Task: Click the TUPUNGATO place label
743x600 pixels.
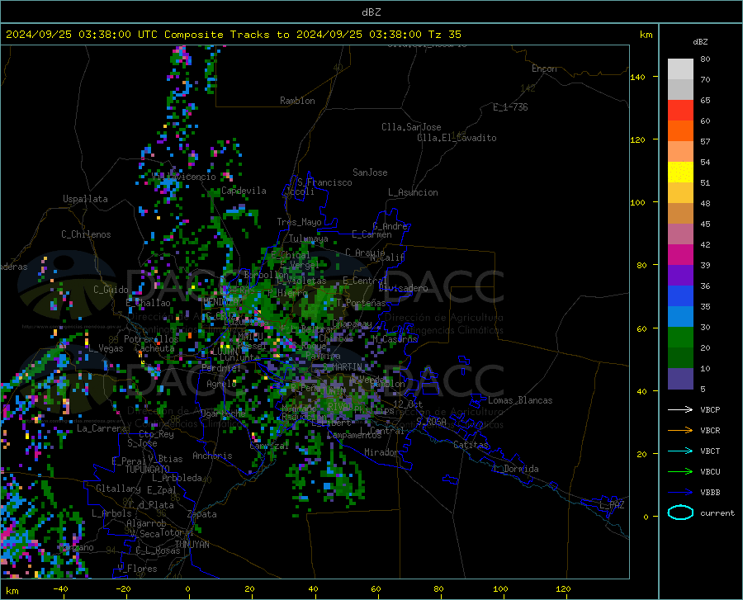Action: 148,470
